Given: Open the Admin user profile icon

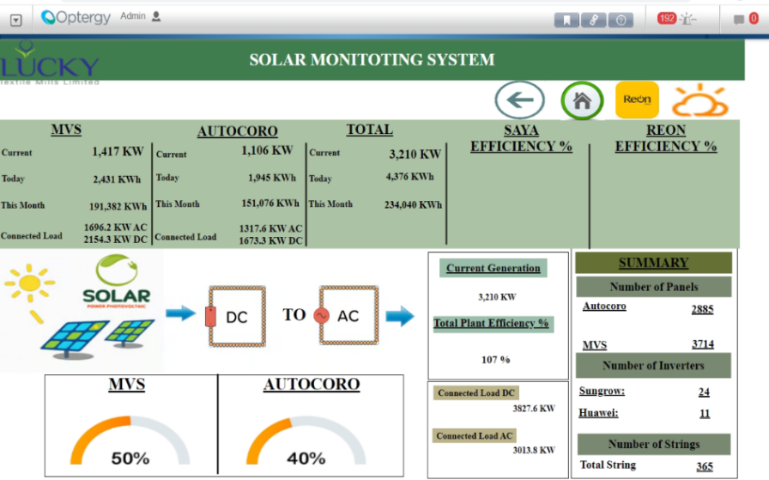Looking at the screenshot, I should pyautogui.click(x=156, y=16).
